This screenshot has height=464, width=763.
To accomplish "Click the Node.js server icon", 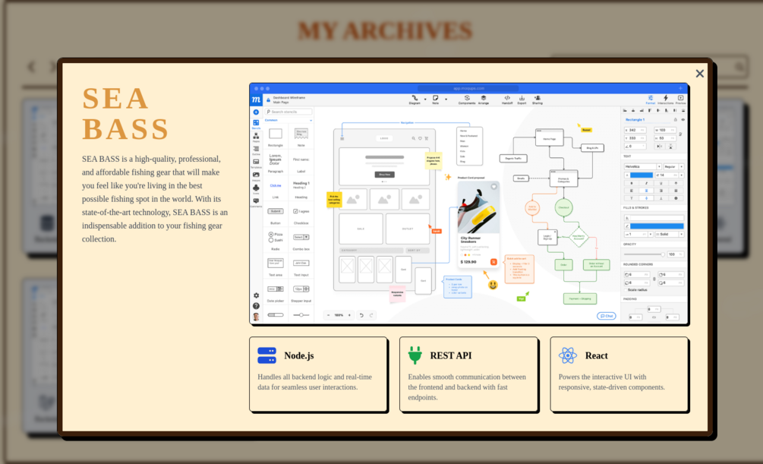I will tap(266, 355).
